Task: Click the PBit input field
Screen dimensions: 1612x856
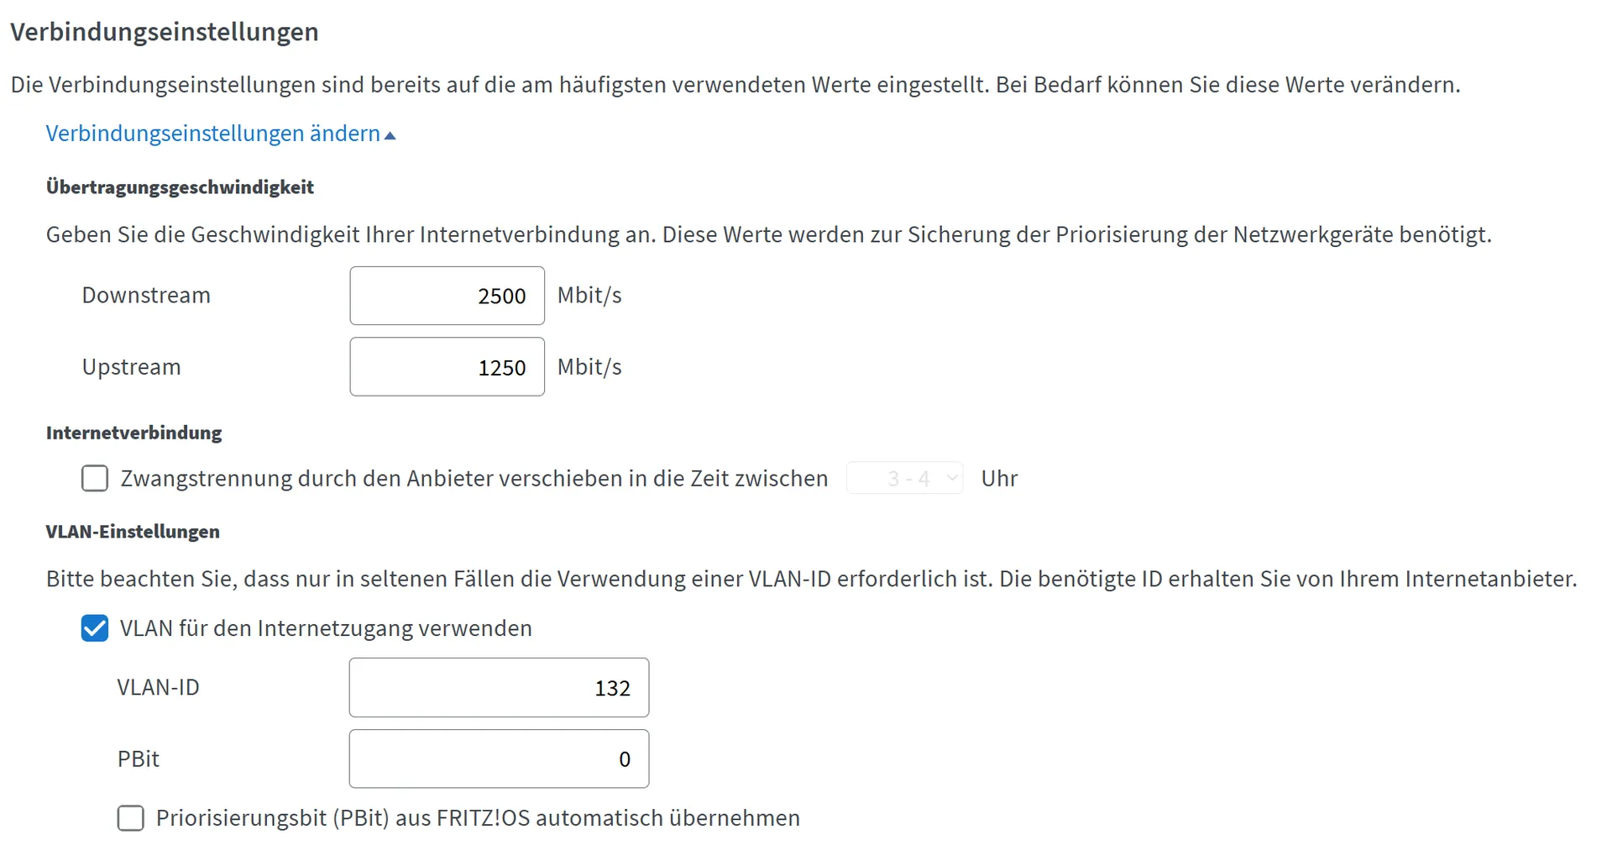Action: click(500, 759)
